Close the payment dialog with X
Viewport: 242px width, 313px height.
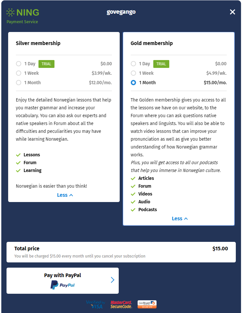[233, 12]
